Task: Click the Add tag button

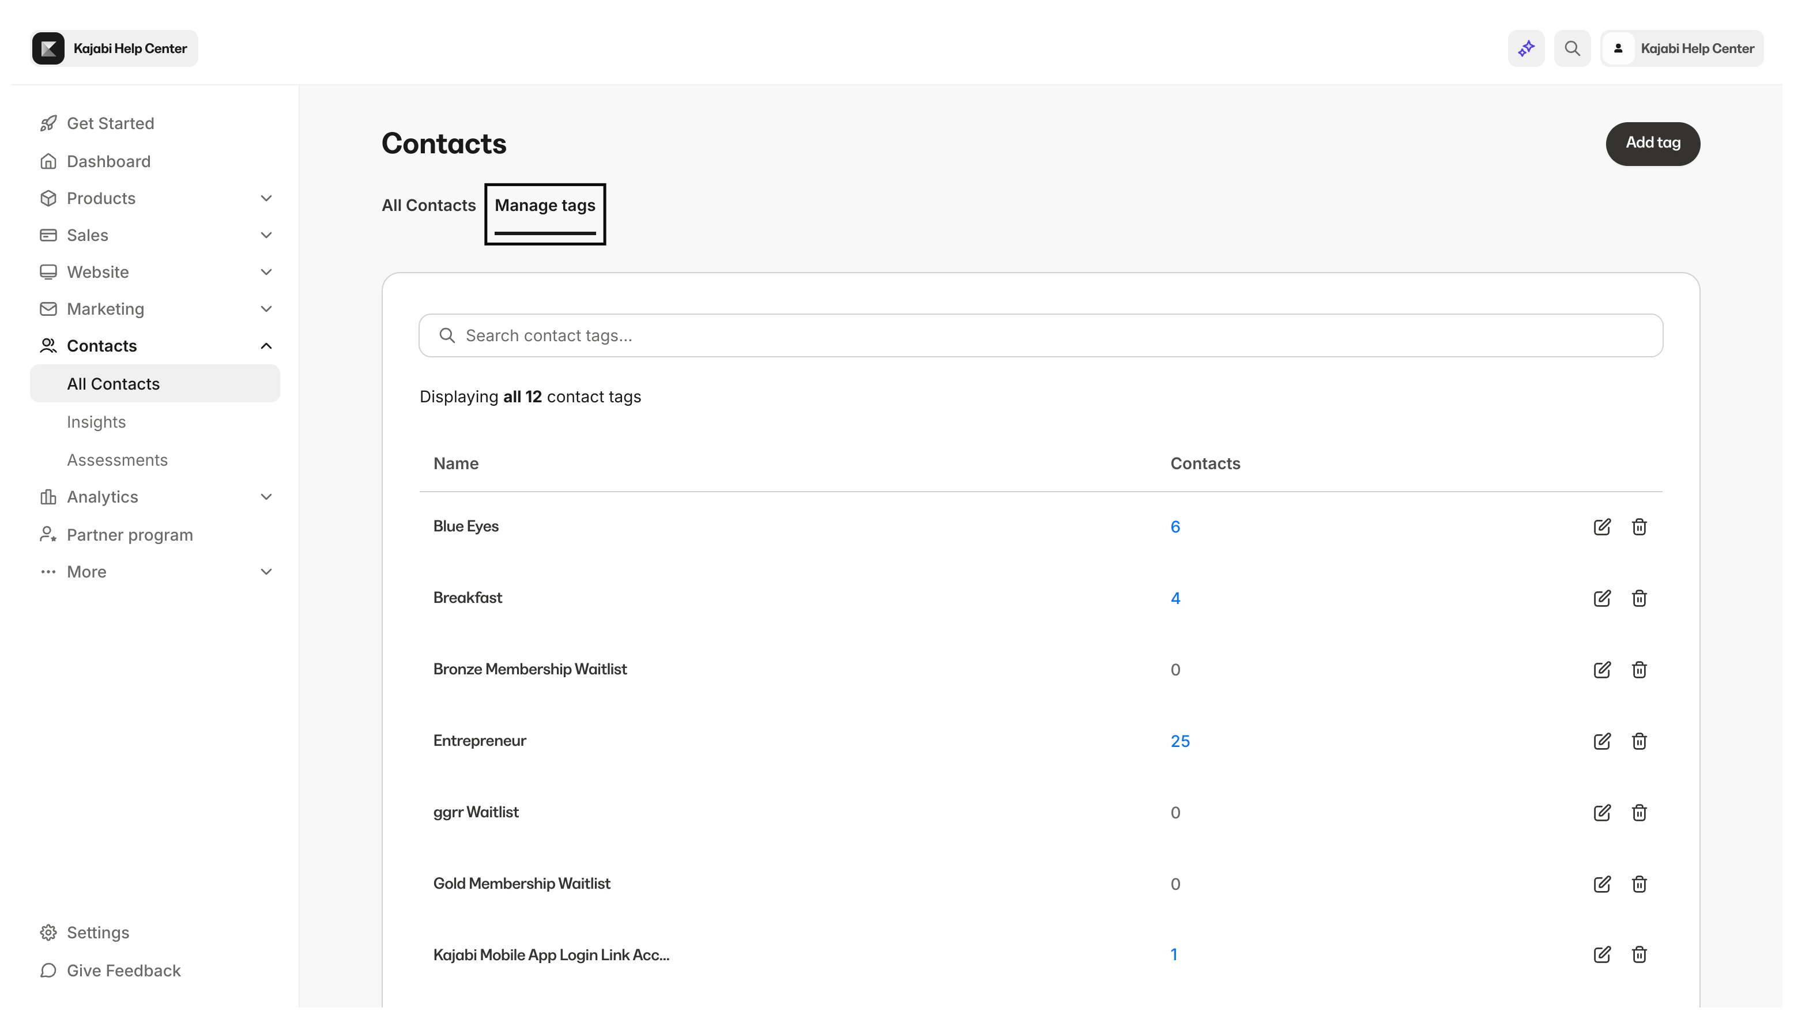Action: tap(1653, 143)
